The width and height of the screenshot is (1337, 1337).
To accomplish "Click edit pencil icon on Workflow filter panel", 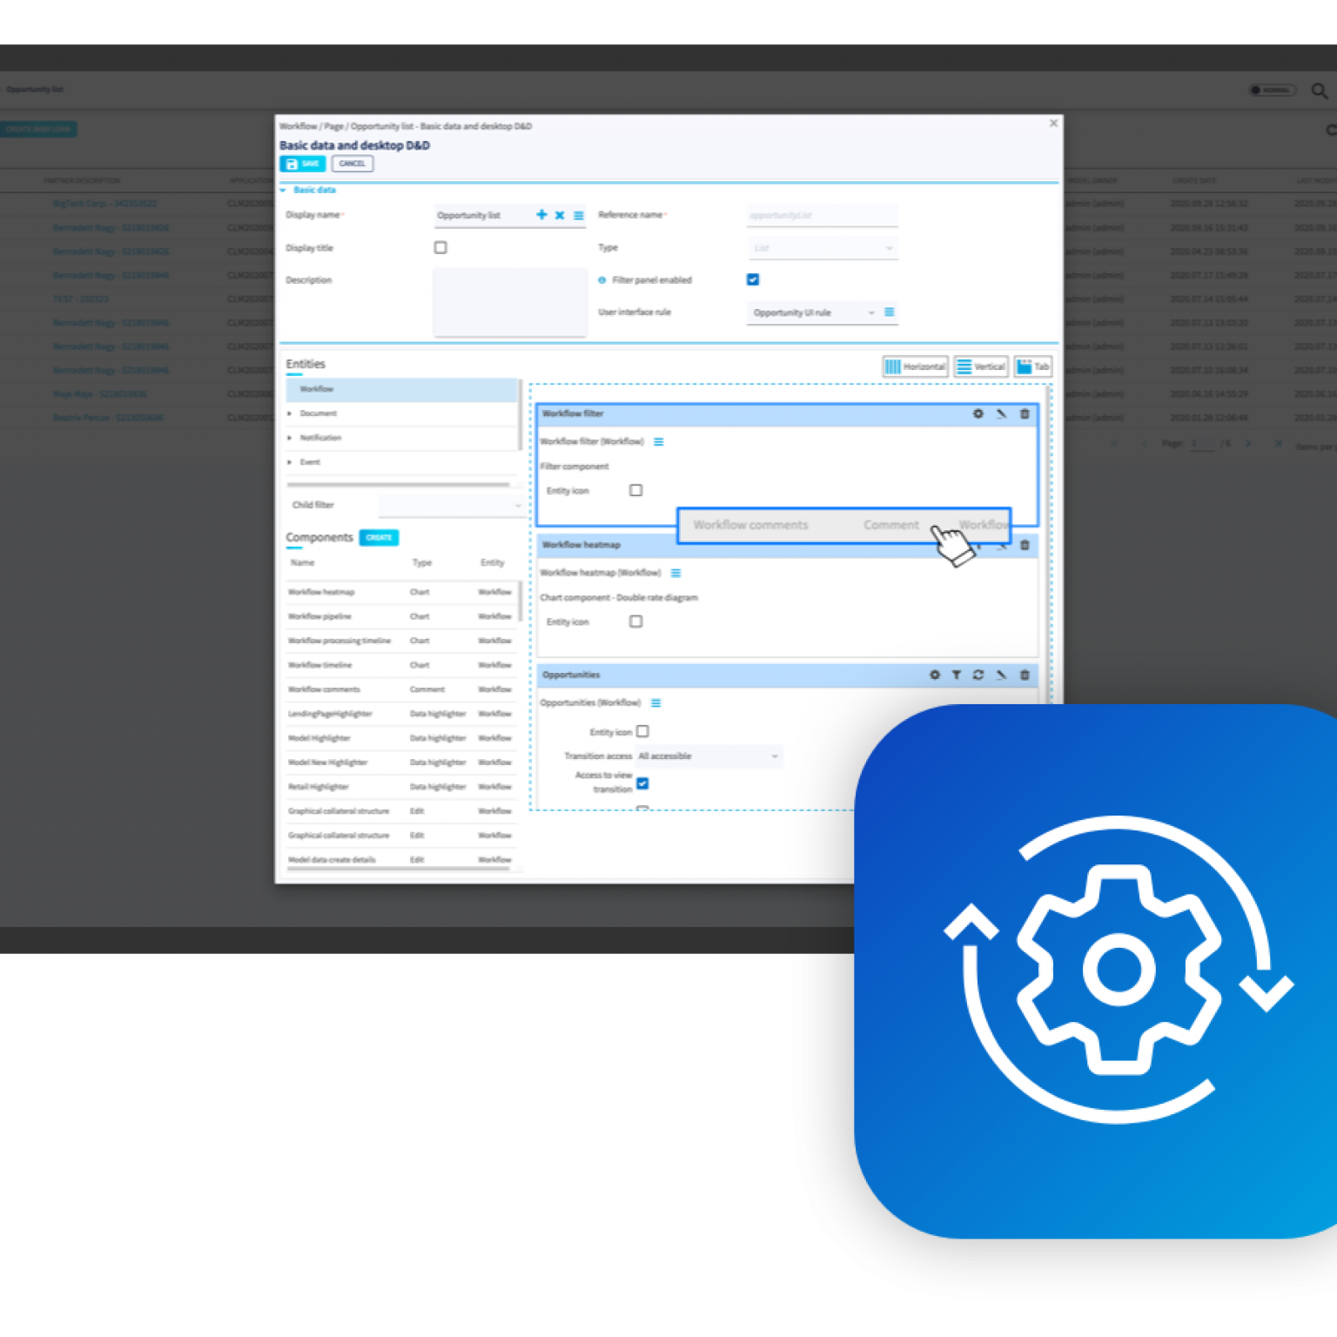I will click(1001, 414).
